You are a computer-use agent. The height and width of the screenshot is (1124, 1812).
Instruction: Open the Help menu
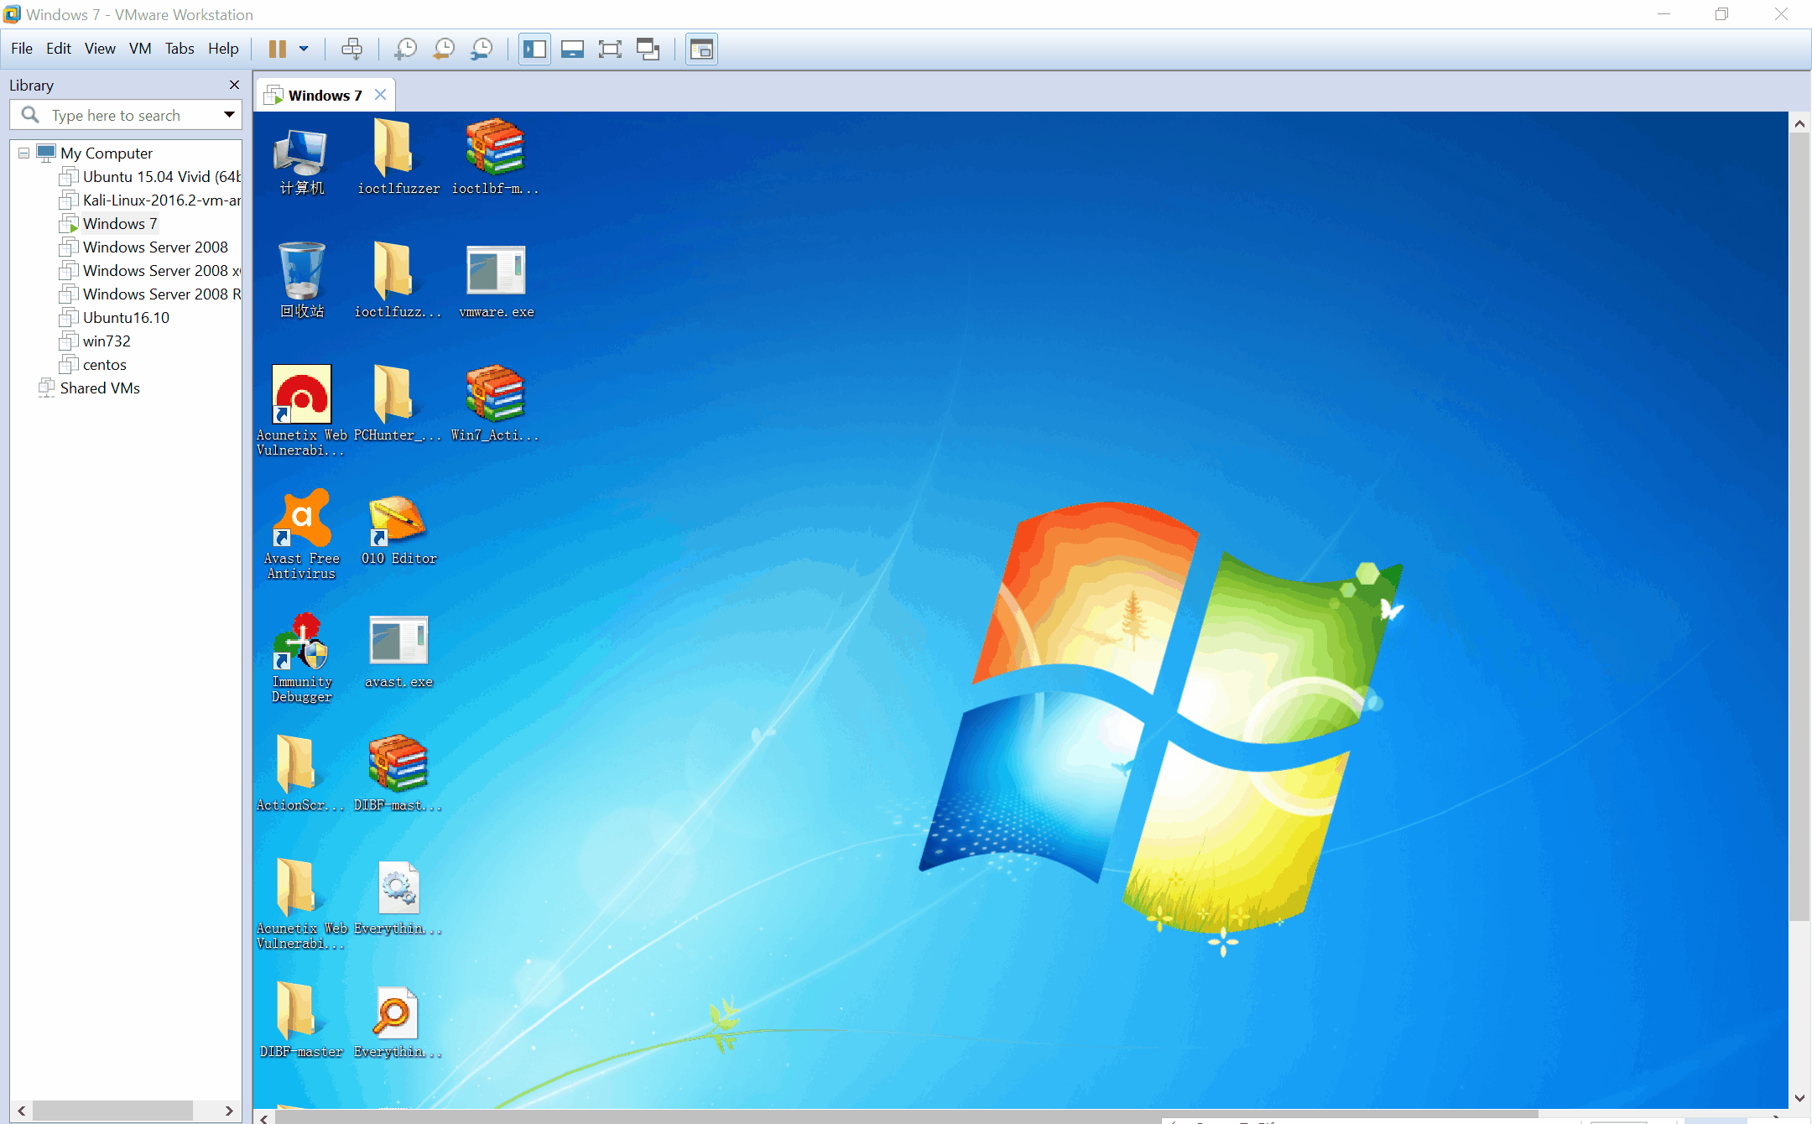(223, 49)
